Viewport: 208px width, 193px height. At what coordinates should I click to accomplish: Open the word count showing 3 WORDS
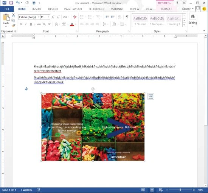click(26, 190)
